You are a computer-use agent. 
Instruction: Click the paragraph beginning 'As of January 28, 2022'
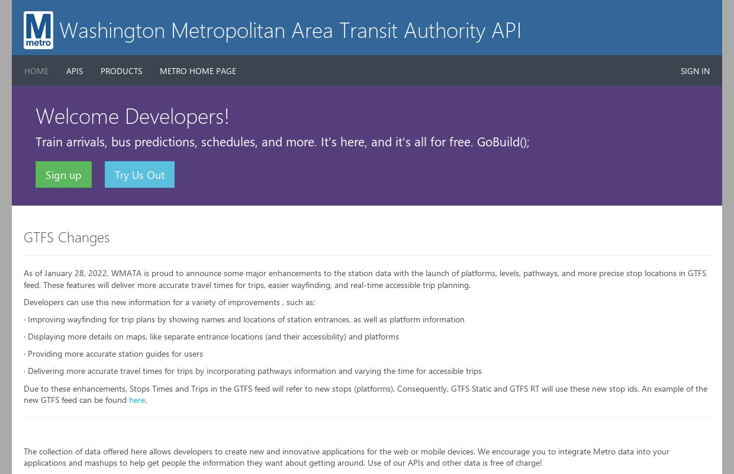[x=365, y=279]
